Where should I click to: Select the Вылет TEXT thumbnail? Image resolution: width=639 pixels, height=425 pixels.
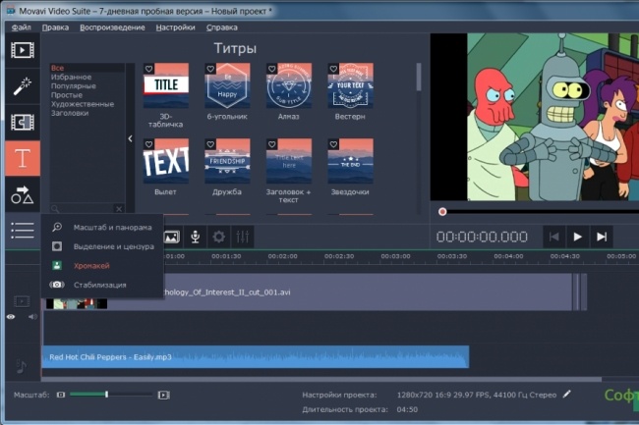[x=166, y=161]
